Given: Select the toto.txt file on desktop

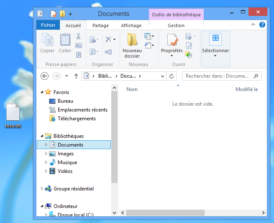Looking at the screenshot, I should [13, 115].
